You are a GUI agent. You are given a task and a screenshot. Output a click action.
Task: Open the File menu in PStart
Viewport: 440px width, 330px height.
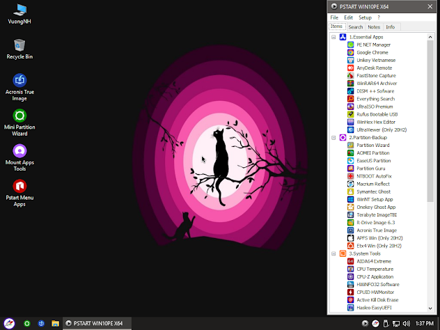335,17
